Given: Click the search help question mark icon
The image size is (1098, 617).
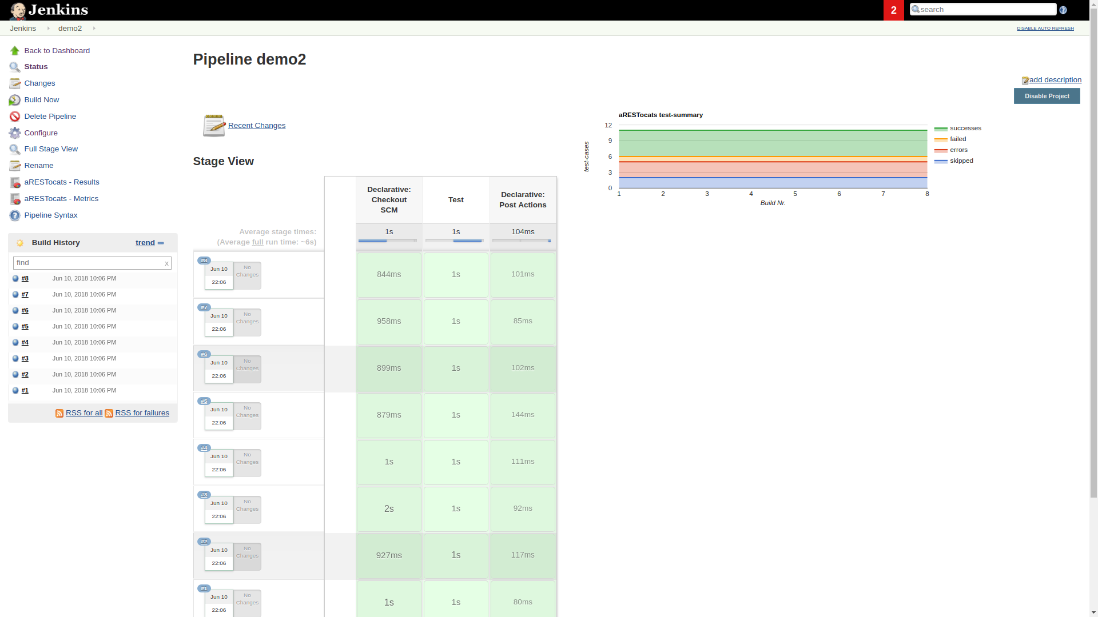Looking at the screenshot, I should pyautogui.click(x=1063, y=10).
